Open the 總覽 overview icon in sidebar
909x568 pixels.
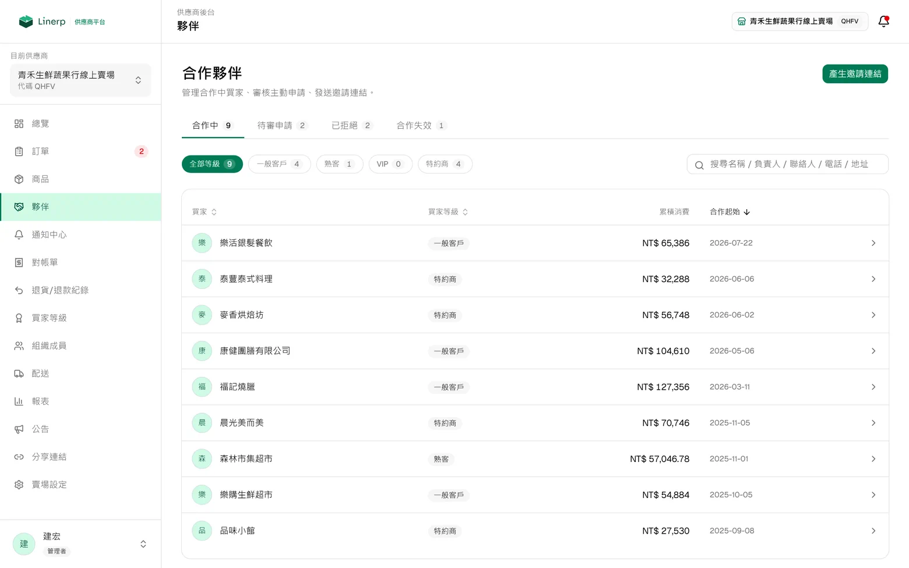coord(19,124)
